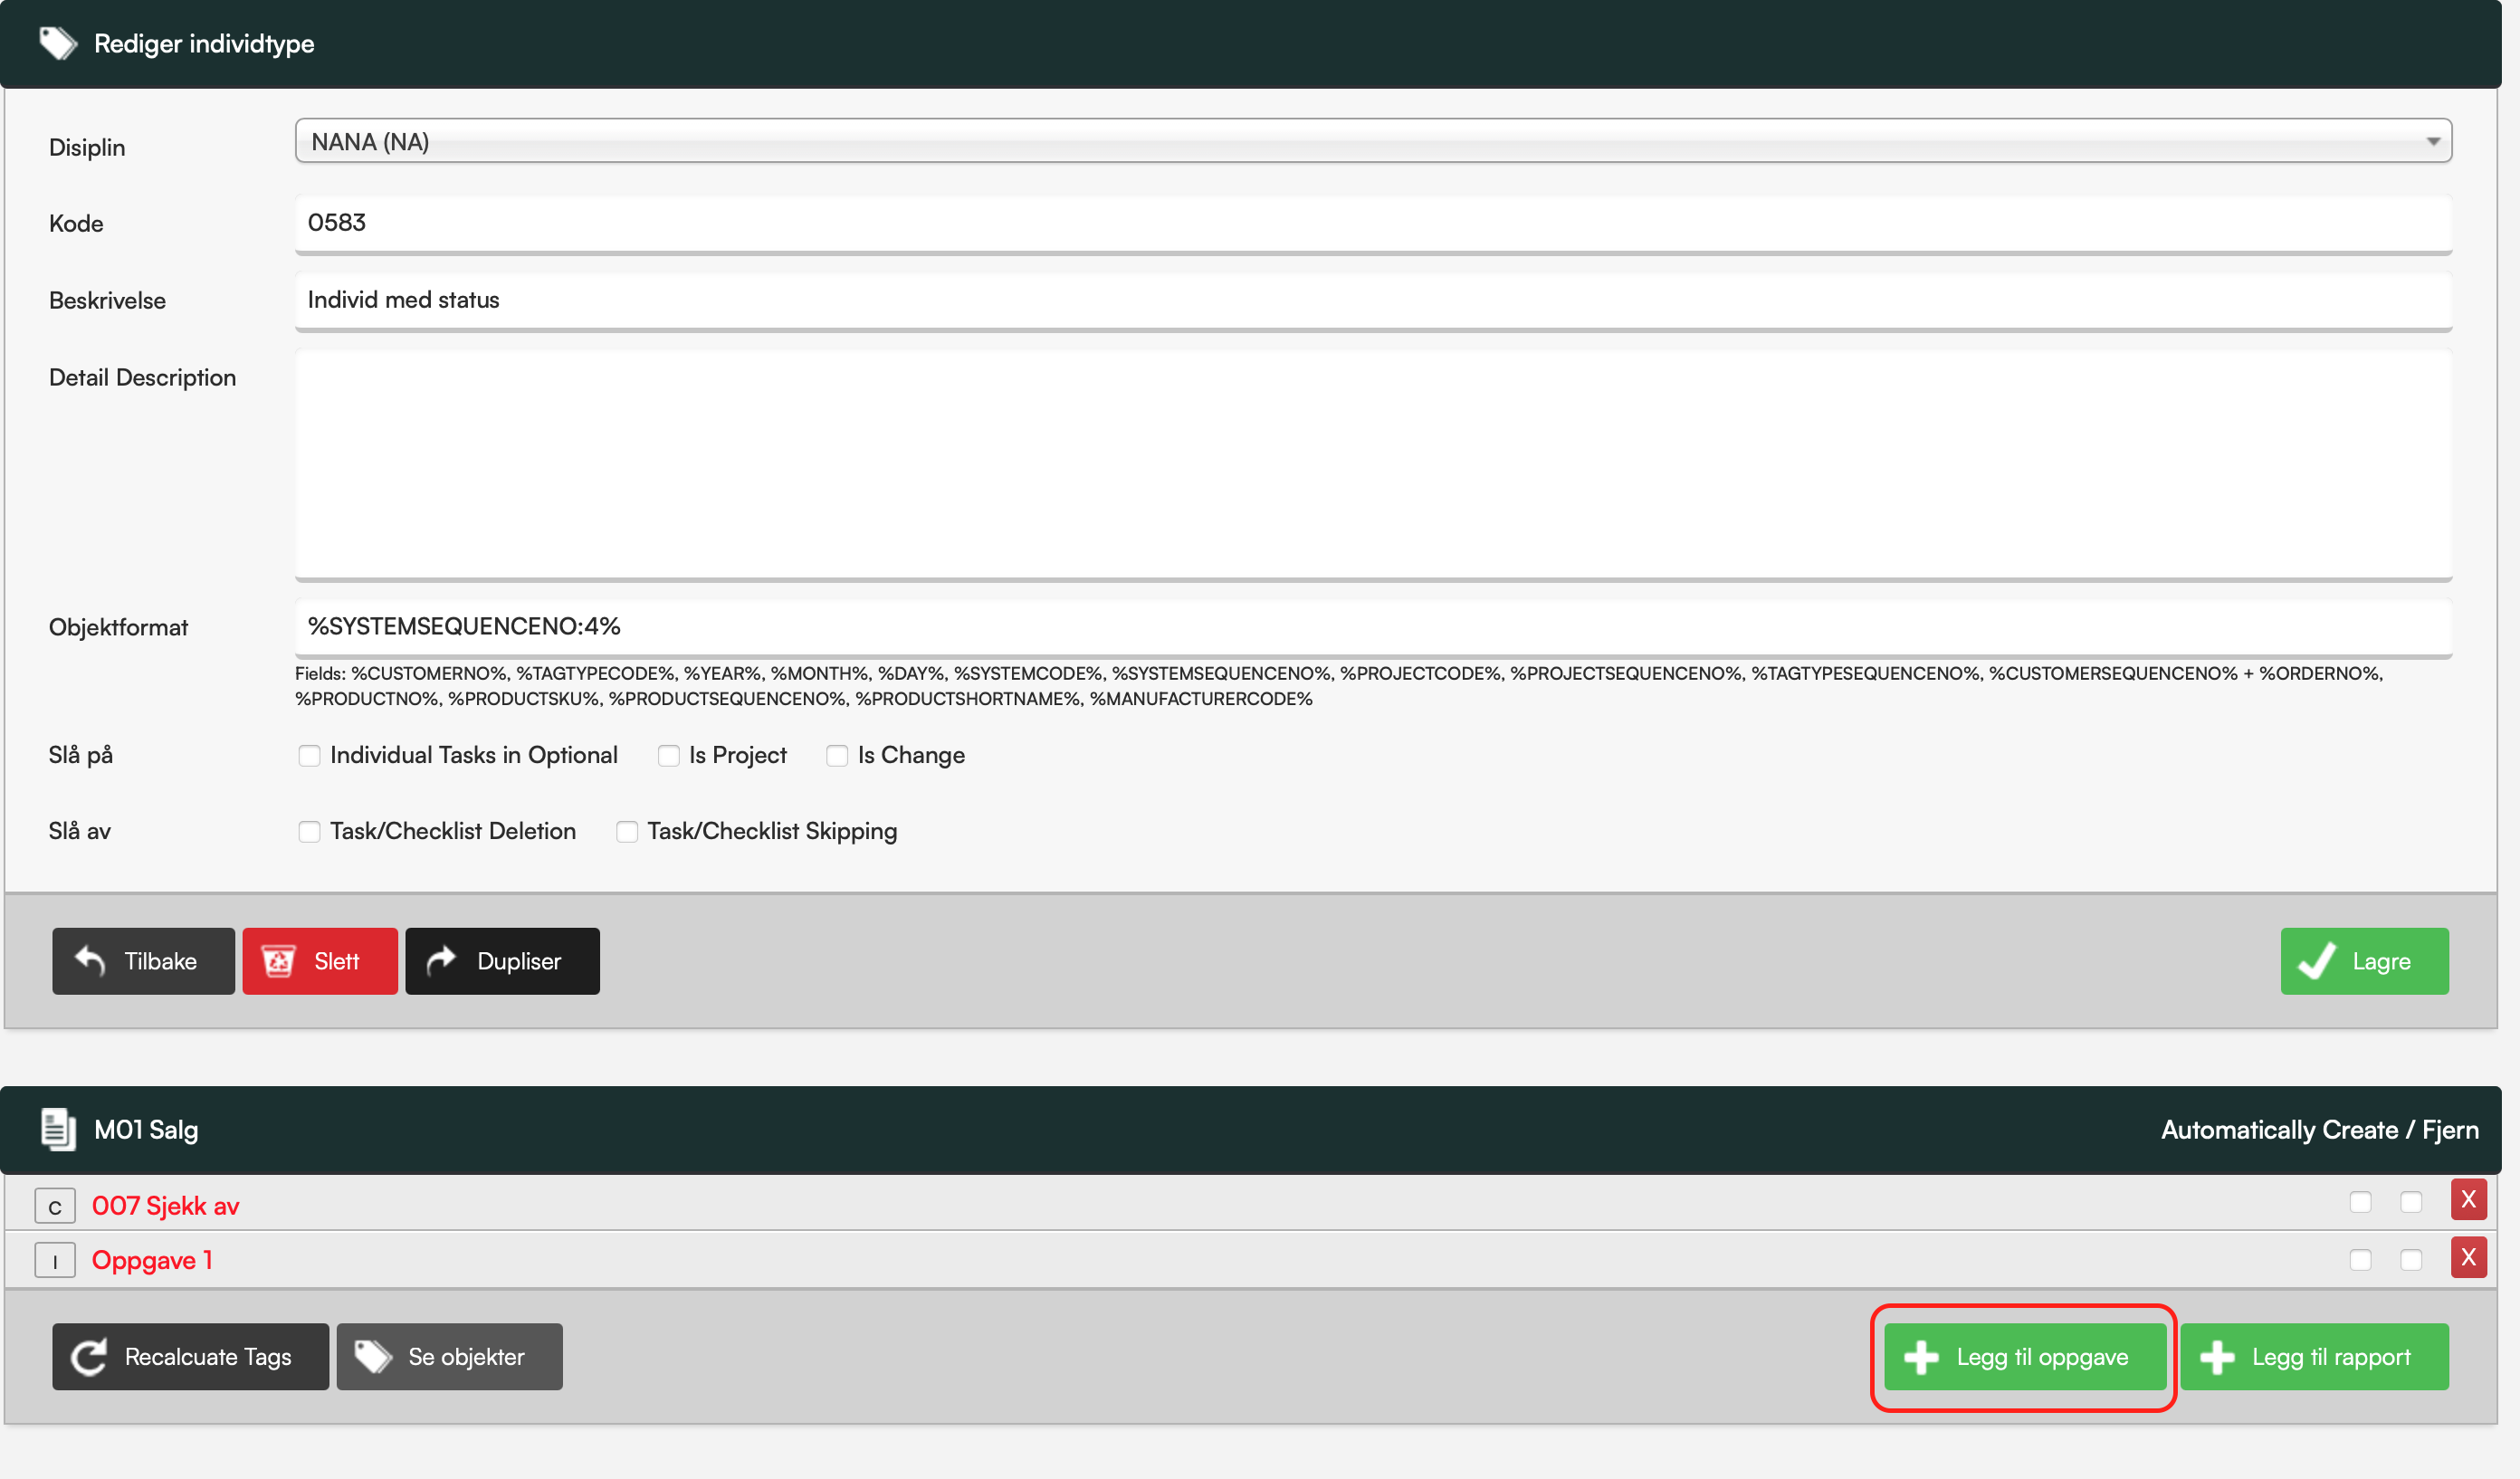Remove Oppgave 1 with red X

click(x=2468, y=1257)
